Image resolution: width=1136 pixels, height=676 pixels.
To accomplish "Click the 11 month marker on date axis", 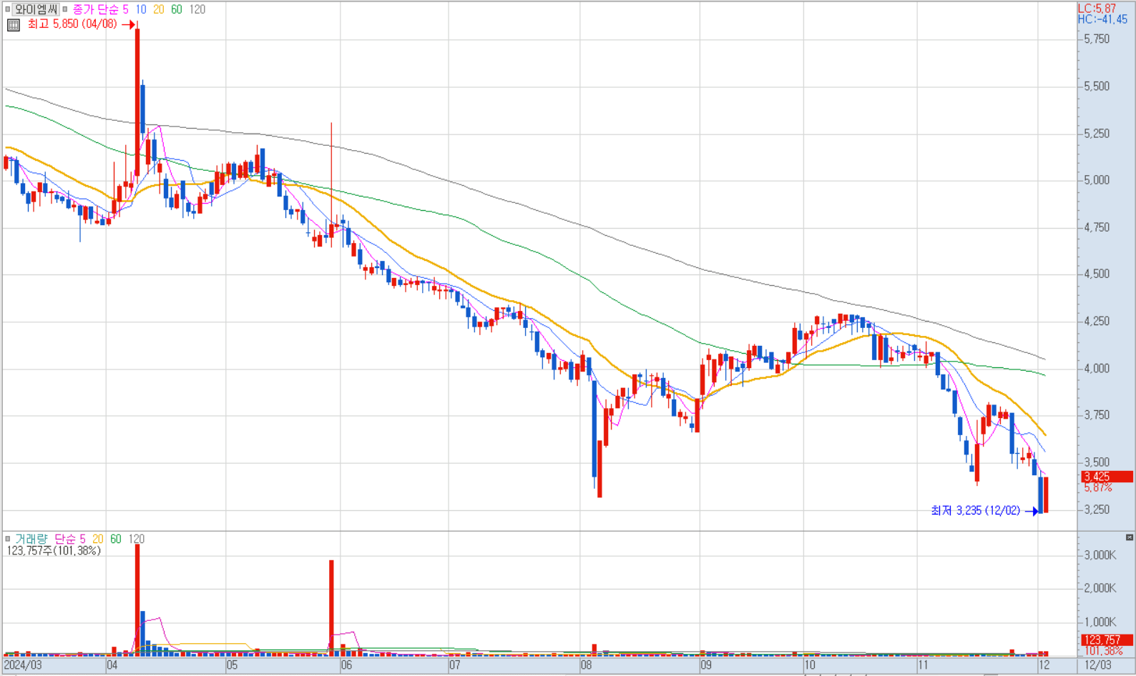I will (924, 665).
